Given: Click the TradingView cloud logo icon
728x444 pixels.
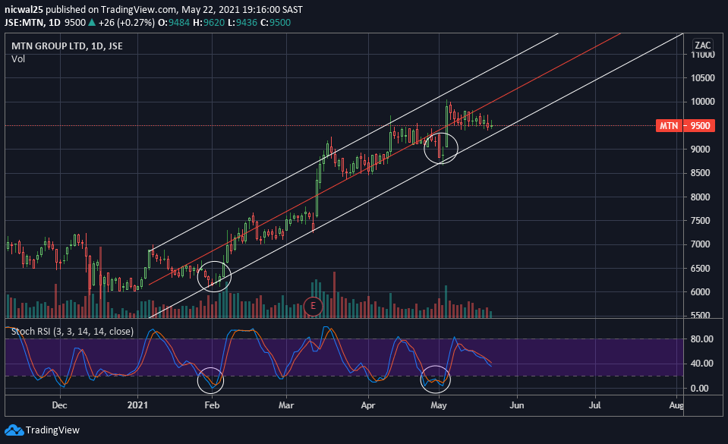Looking at the screenshot, I should [14, 430].
